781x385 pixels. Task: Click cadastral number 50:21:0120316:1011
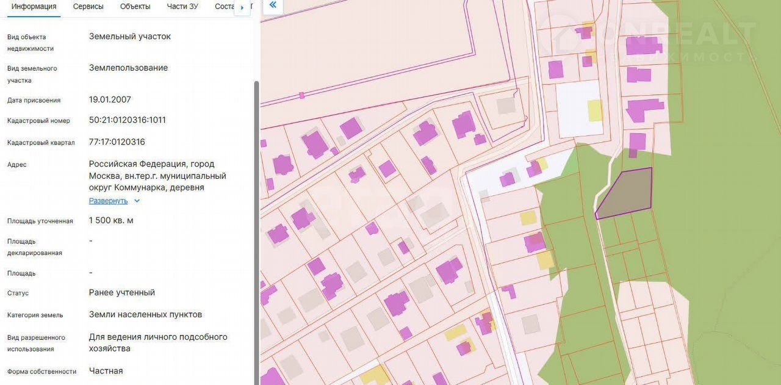click(127, 120)
